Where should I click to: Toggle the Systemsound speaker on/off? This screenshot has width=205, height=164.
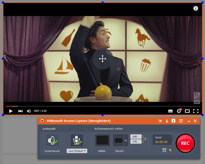[52, 140]
